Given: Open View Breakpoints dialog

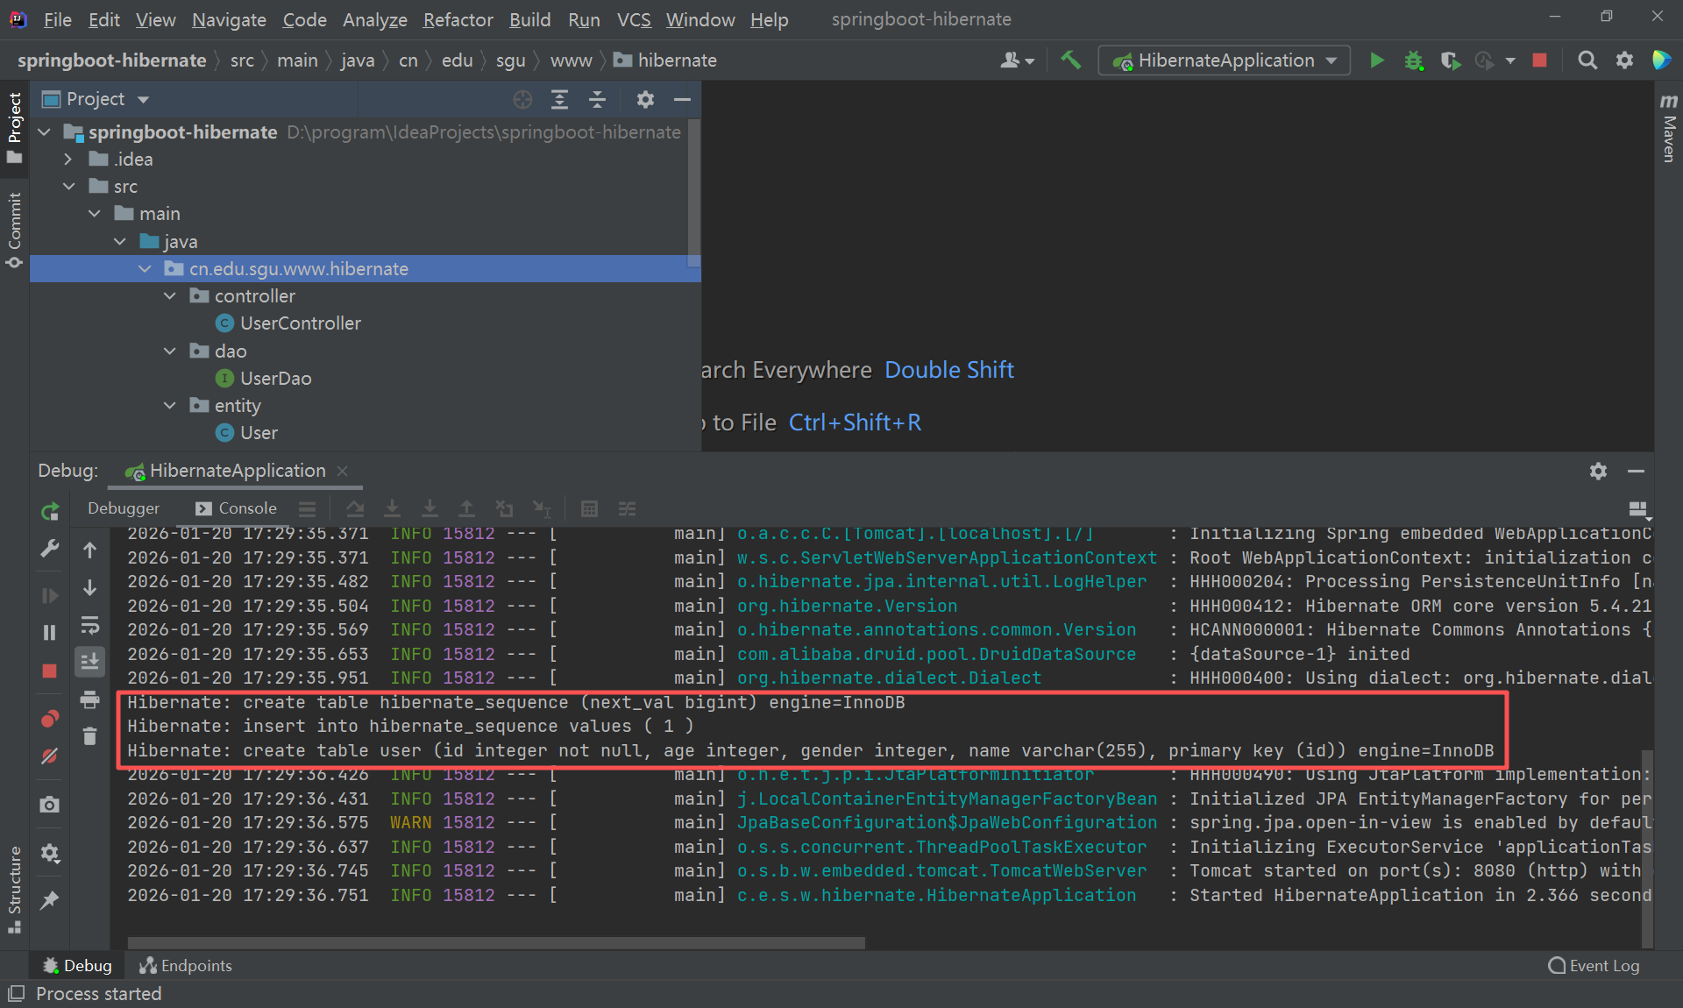Looking at the screenshot, I should pos(50,719).
